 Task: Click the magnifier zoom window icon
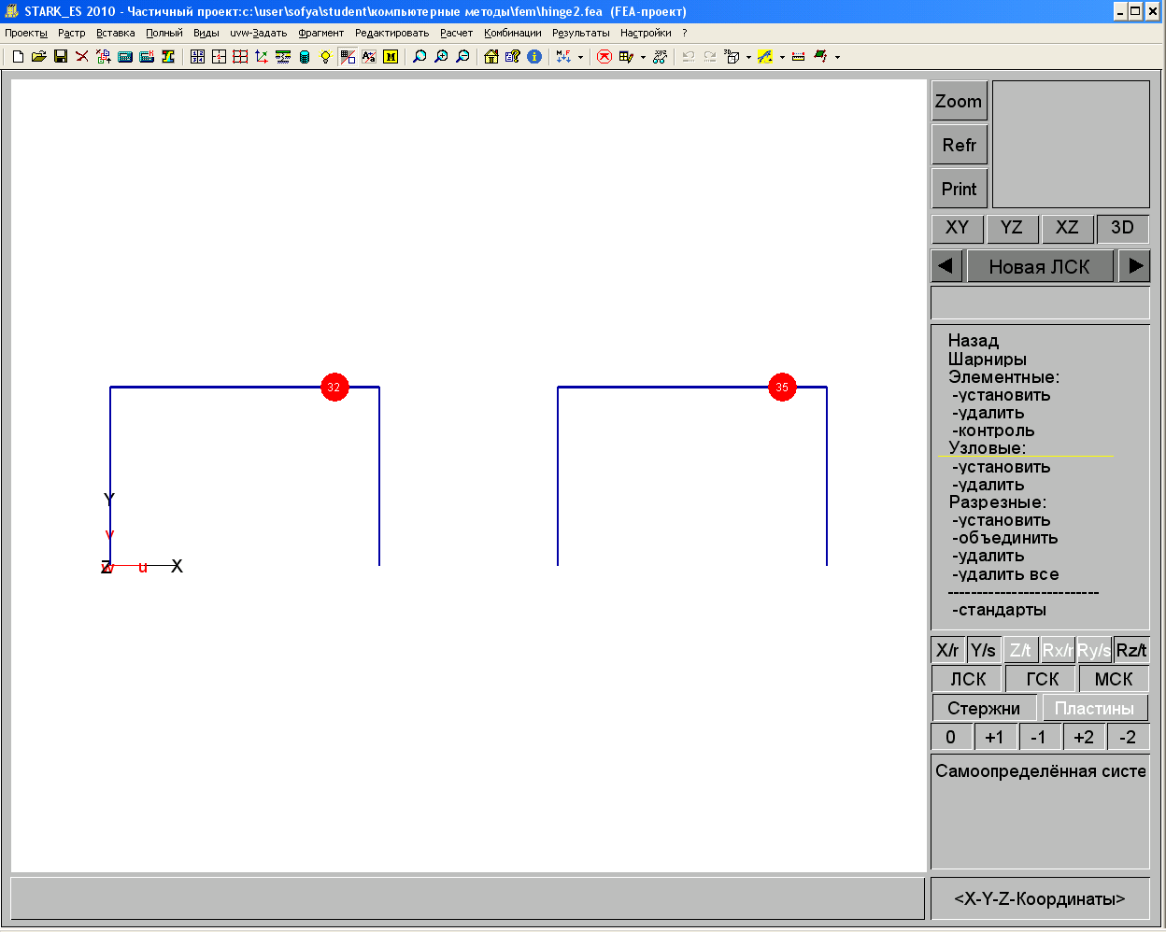point(419,57)
